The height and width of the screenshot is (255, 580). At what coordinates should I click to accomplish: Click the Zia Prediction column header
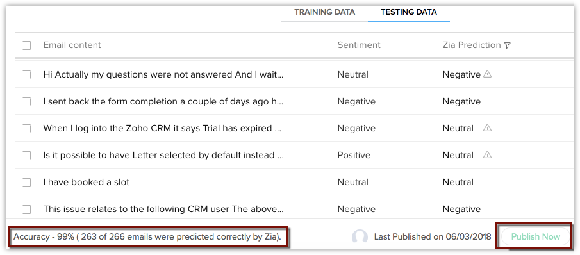[472, 45]
